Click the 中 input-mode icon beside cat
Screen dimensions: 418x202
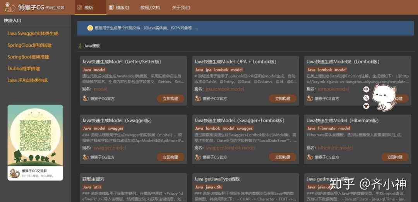click(366, 90)
